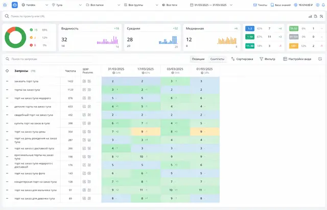327x210 pixels.
Task: Open the query детские торты на заказ тула
Action: pos(33,107)
